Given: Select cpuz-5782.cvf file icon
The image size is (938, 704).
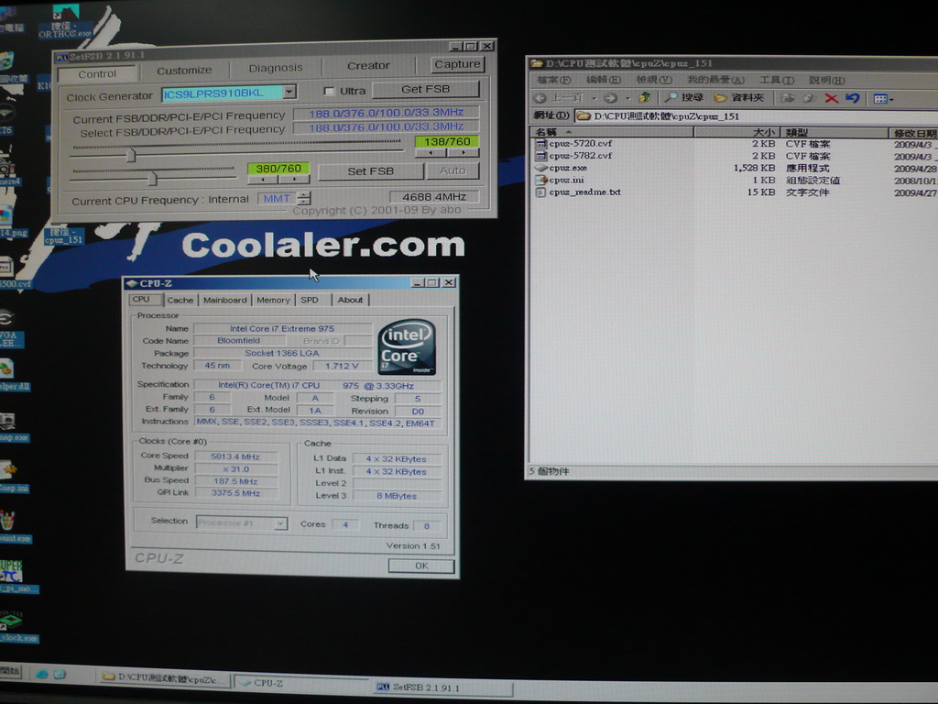Looking at the screenshot, I should click(x=540, y=156).
